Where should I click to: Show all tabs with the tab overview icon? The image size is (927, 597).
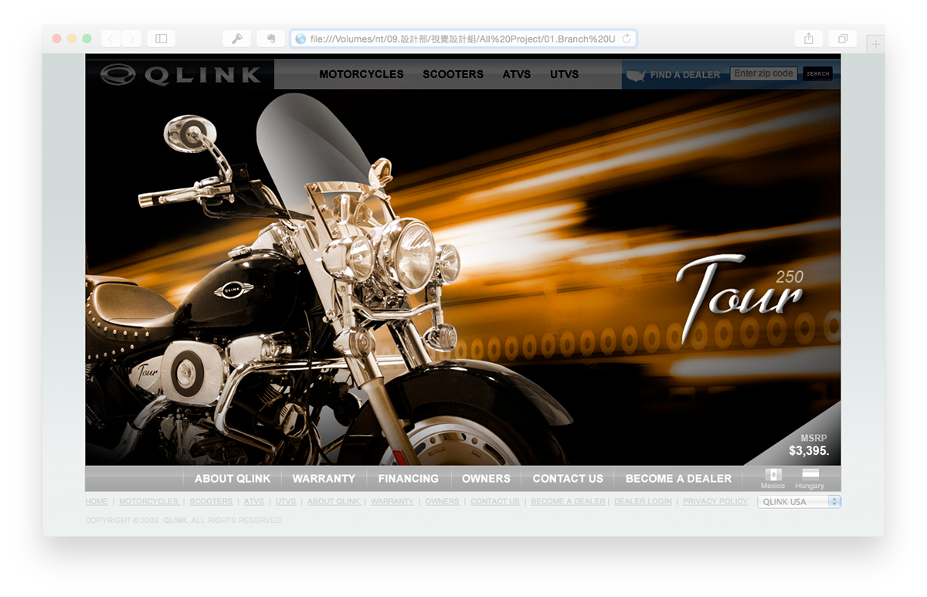coord(843,39)
